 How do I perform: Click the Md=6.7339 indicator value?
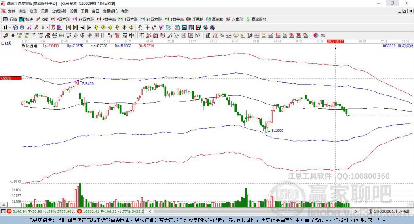pos(99,46)
